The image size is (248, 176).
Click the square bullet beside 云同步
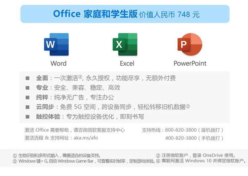tap(28, 107)
